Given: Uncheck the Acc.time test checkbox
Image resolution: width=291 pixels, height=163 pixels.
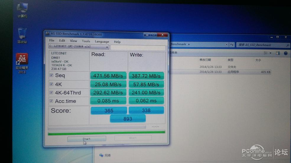Looking at the screenshot, I should pyautogui.click(x=51, y=101).
